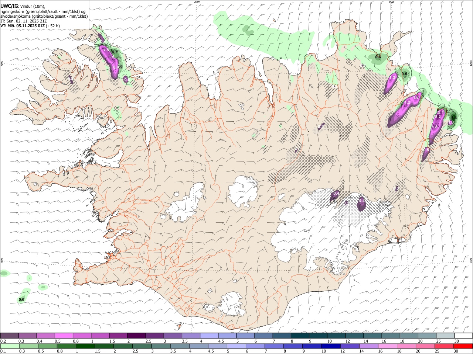Viewport: 473px width, 354px height.
Task: Pick the white snow swatch between 25 and 30
Action: pyautogui.click(x=463, y=336)
